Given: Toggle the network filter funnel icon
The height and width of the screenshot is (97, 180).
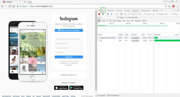Looking at the screenshot, I should click(x=111, y=14).
